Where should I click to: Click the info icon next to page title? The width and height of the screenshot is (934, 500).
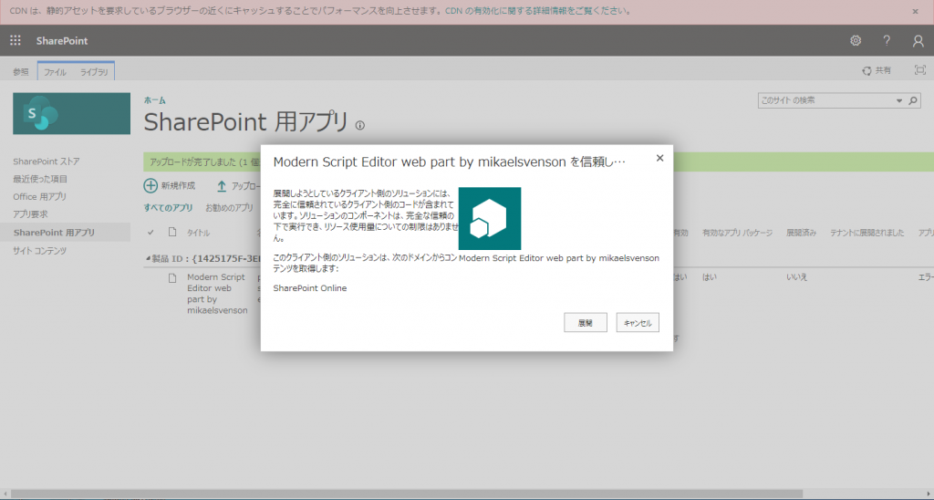[359, 125]
